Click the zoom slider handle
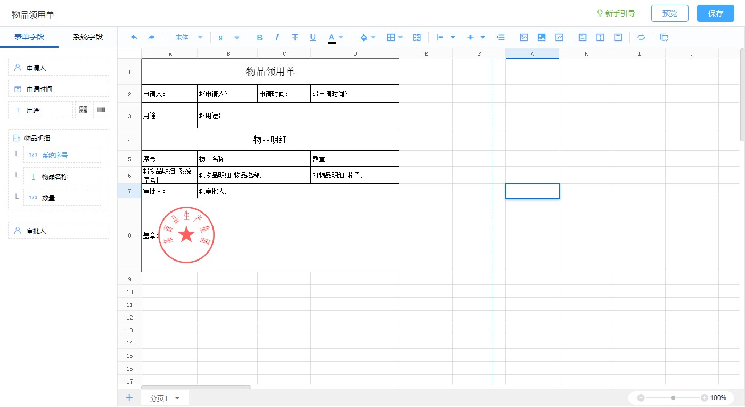Viewport: 745px width, 407px height. pyautogui.click(x=673, y=398)
